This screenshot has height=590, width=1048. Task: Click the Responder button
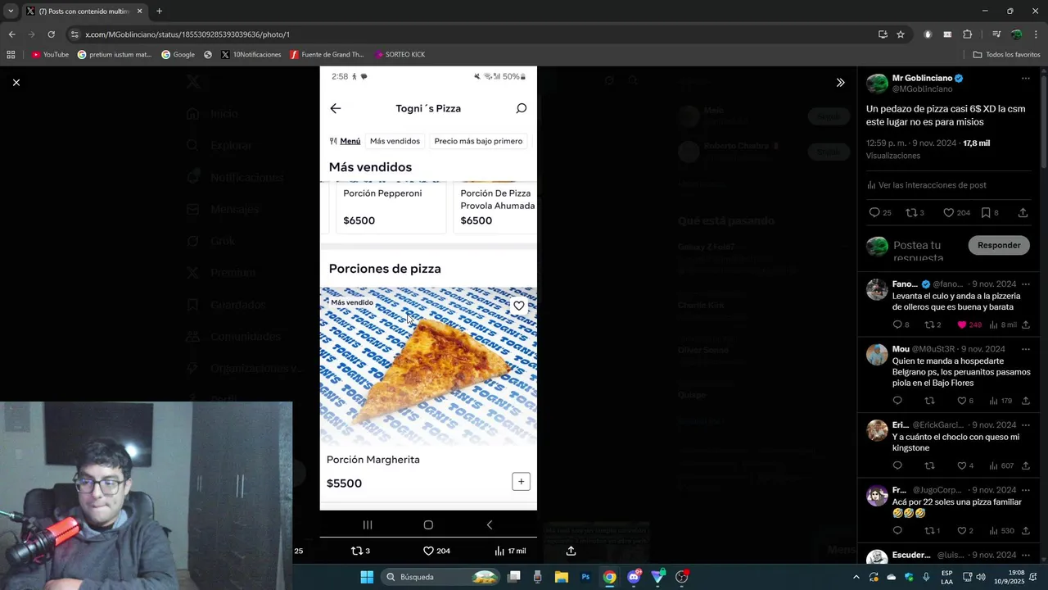tap(999, 245)
